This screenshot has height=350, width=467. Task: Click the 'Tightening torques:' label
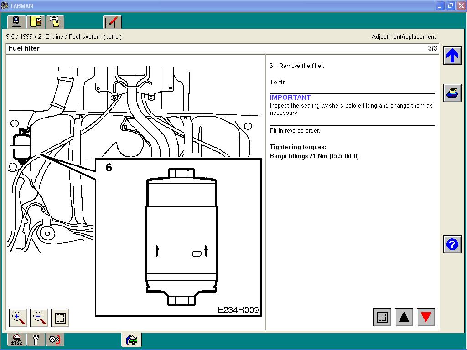[298, 147]
